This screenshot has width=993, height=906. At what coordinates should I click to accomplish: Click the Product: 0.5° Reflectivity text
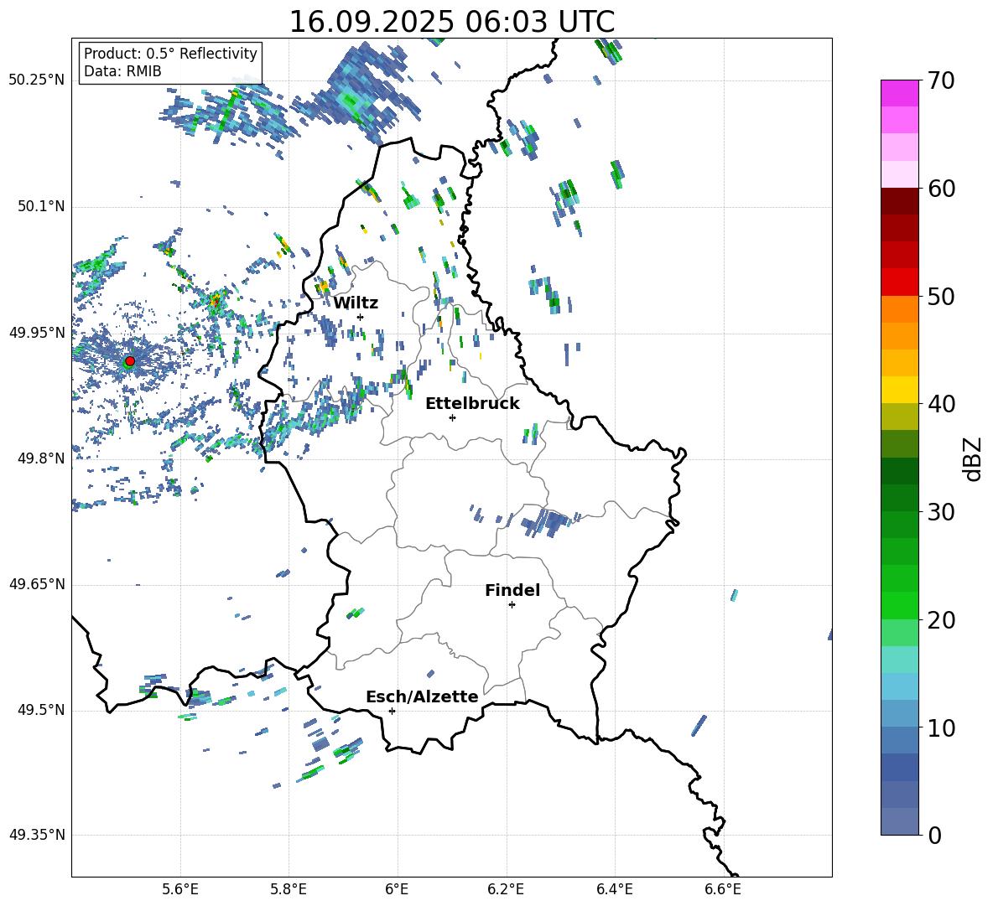pos(170,54)
